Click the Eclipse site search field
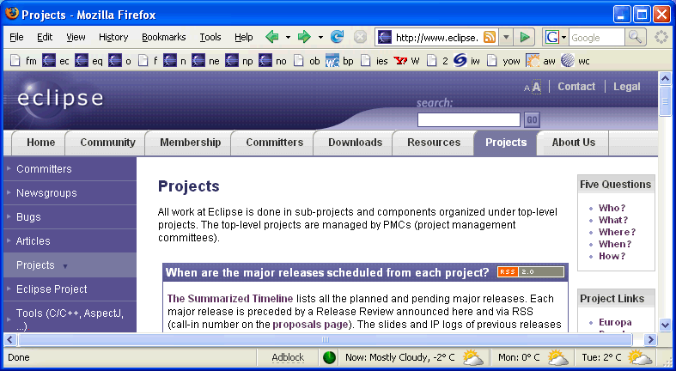Viewport: 676px width, 371px height. click(469, 119)
